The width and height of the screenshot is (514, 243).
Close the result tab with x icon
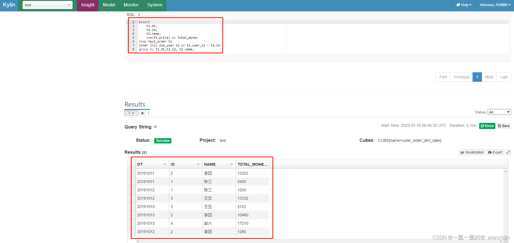pyautogui.click(x=142, y=113)
